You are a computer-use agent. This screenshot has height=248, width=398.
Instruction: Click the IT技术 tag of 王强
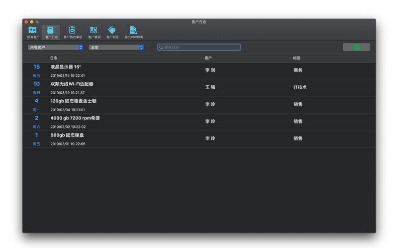[x=300, y=87]
